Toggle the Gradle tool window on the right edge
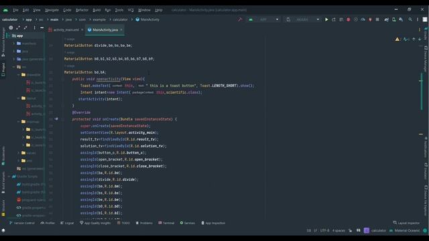The image size is (429, 241). click(426, 33)
